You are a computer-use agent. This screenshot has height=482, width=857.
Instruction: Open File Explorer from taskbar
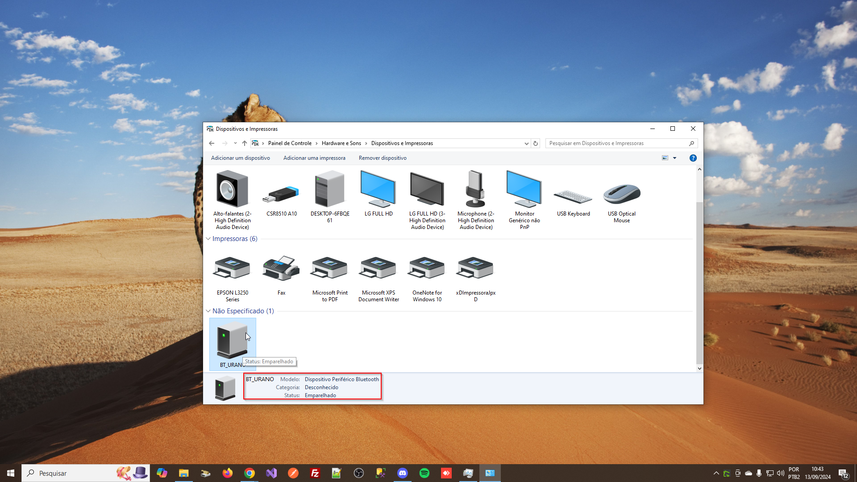[x=183, y=473]
